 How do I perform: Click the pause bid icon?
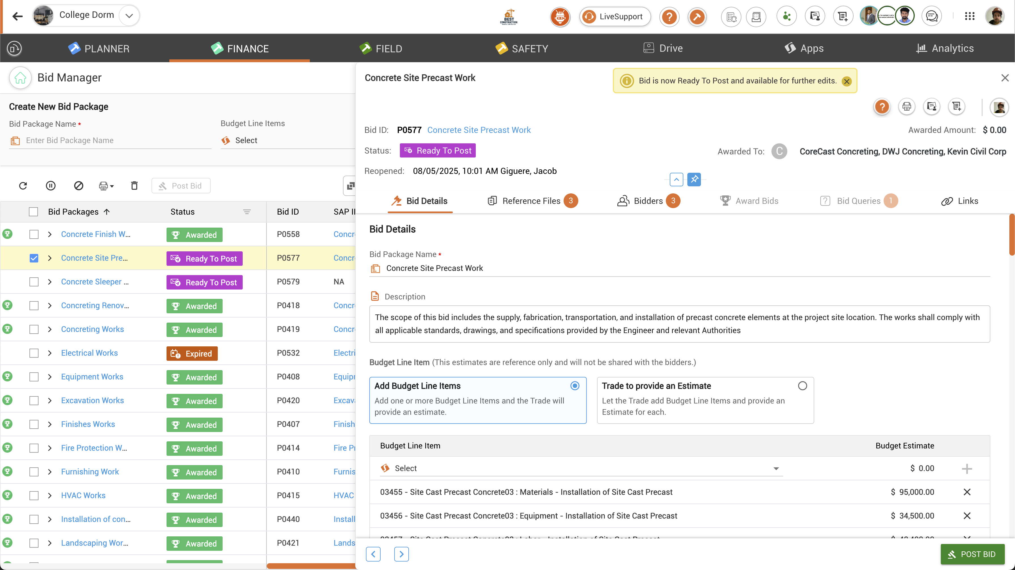coord(50,186)
